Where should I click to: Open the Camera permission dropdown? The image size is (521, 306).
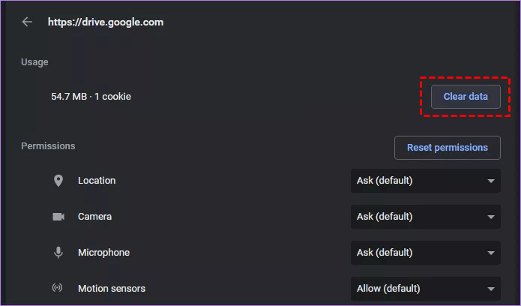pyautogui.click(x=425, y=217)
